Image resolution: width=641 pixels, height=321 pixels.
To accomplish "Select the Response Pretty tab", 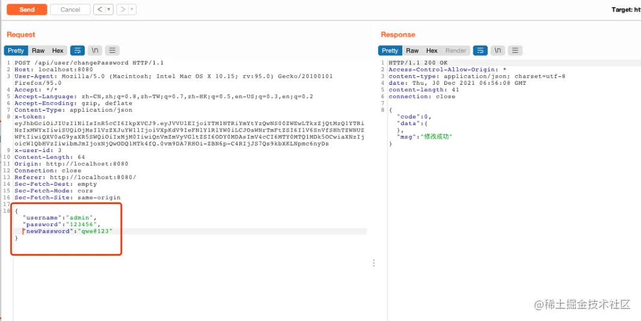I will coord(390,50).
